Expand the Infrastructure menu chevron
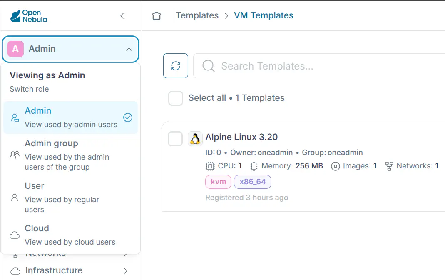Viewport: 445px width, 280px height. point(126,271)
